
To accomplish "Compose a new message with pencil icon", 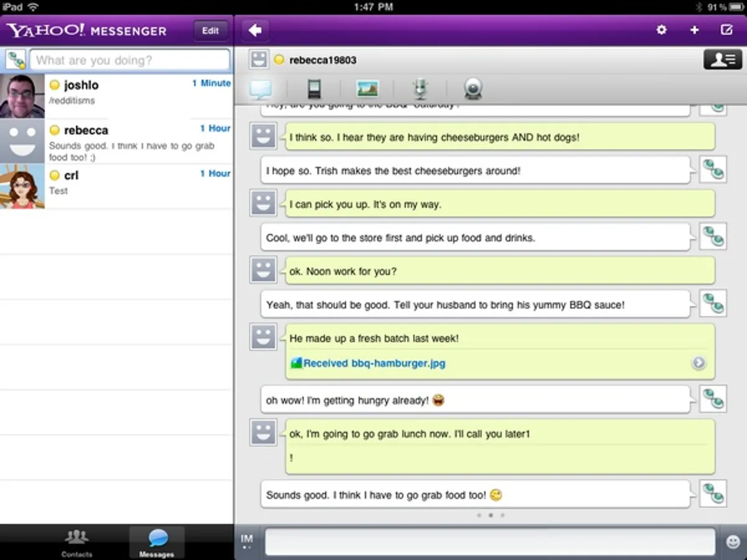I will coord(726,30).
